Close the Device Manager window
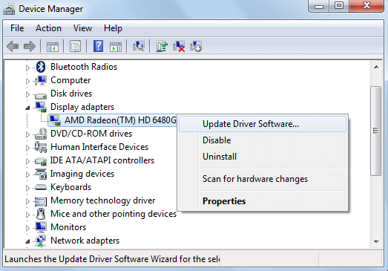The width and height of the screenshot is (388, 271). (x=366, y=6)
